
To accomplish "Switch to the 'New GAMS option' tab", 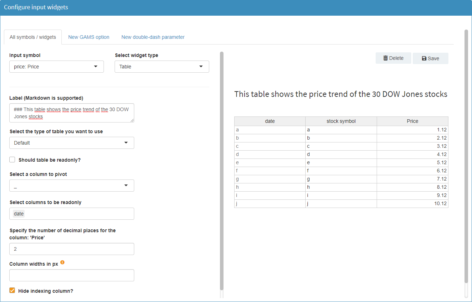I will click(89, 37).
